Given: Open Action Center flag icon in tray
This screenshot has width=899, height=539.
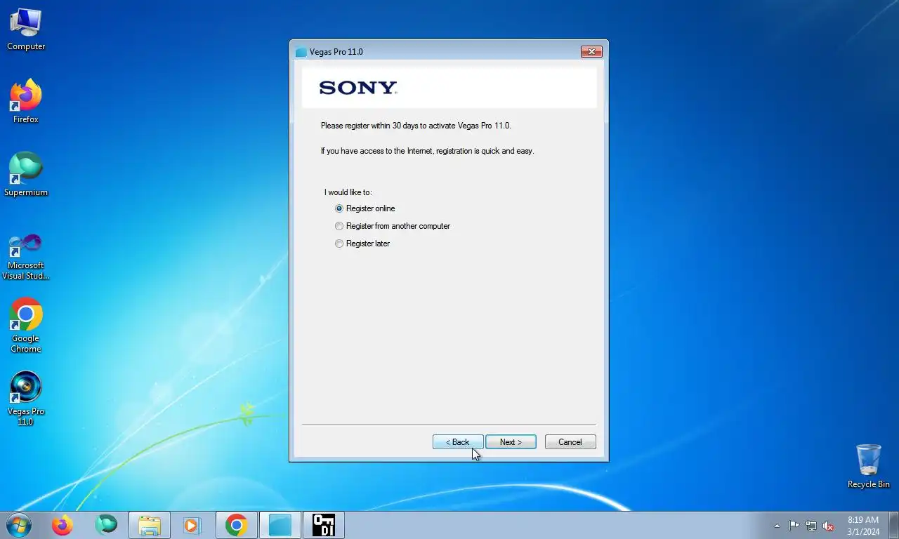Looking at the screenshot, I should pos(794,526).
